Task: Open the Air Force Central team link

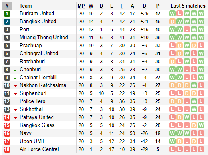Action: pyautogui.click(x=39, y=149)
